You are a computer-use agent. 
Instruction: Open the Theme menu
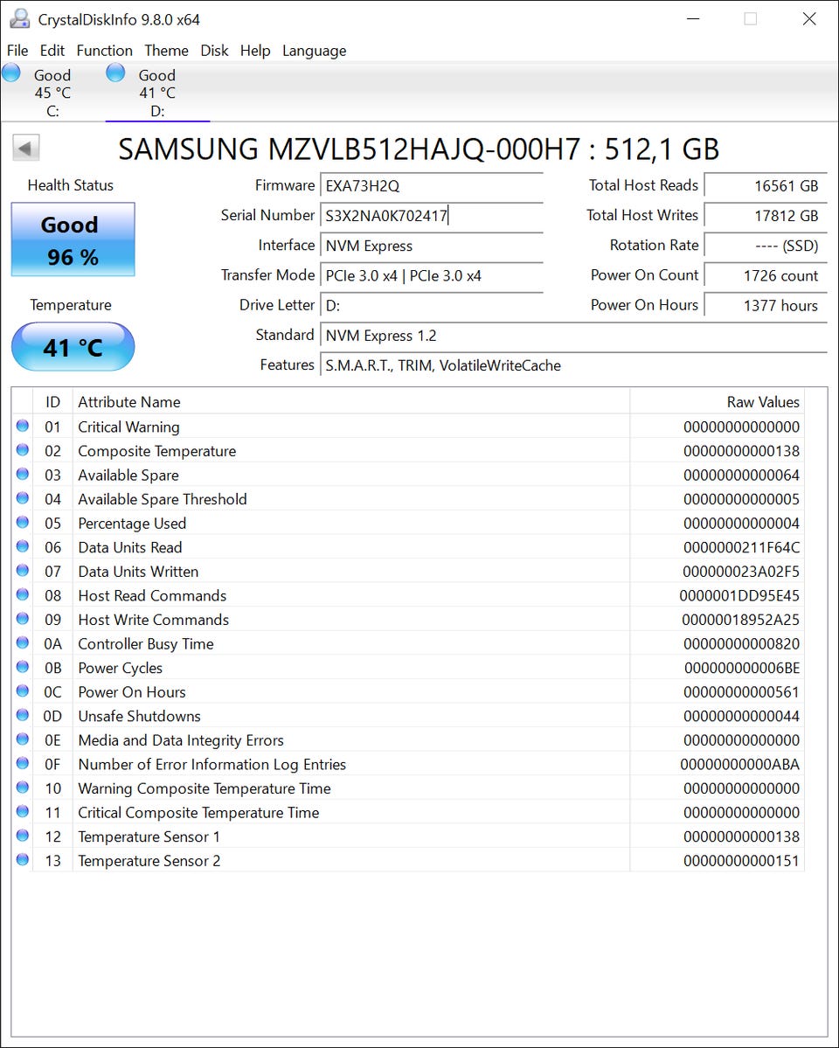[x=166, y=51]
